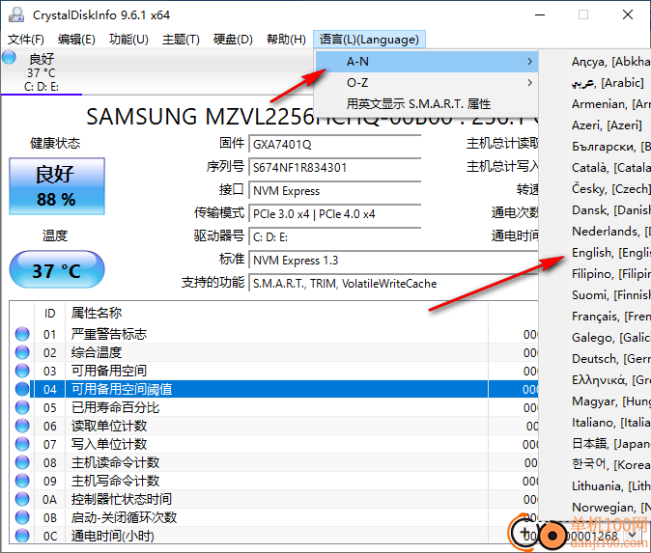Select row 04 可用备用空间阈值

tap(274, 389)
